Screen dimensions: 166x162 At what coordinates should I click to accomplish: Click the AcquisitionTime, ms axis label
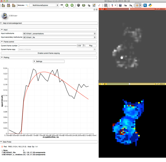[x=51, y=137]
